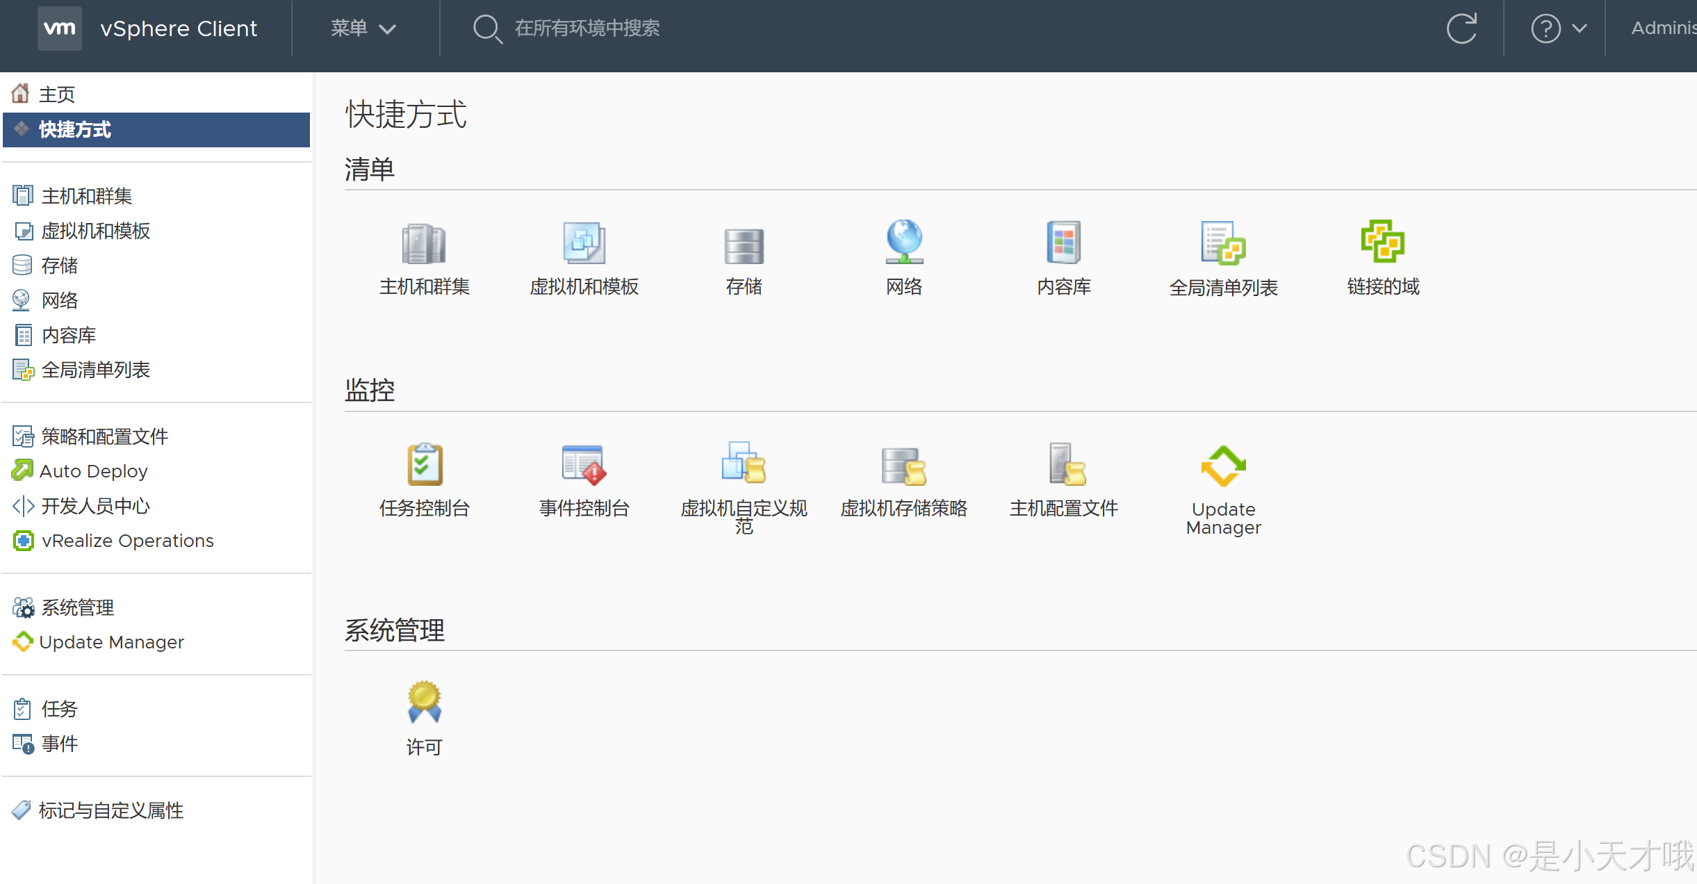Image resolution: width=1697 pixels, height=884 pixels.
Task: Open the 存储 shortcut in 清单
Action: click(x=744, y=245)
